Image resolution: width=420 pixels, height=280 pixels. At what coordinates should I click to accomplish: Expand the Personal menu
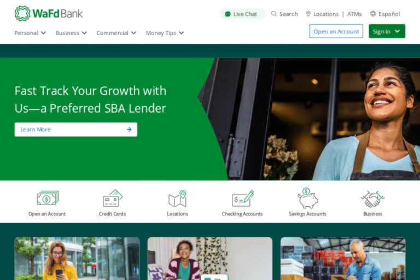tap(30, 33)
